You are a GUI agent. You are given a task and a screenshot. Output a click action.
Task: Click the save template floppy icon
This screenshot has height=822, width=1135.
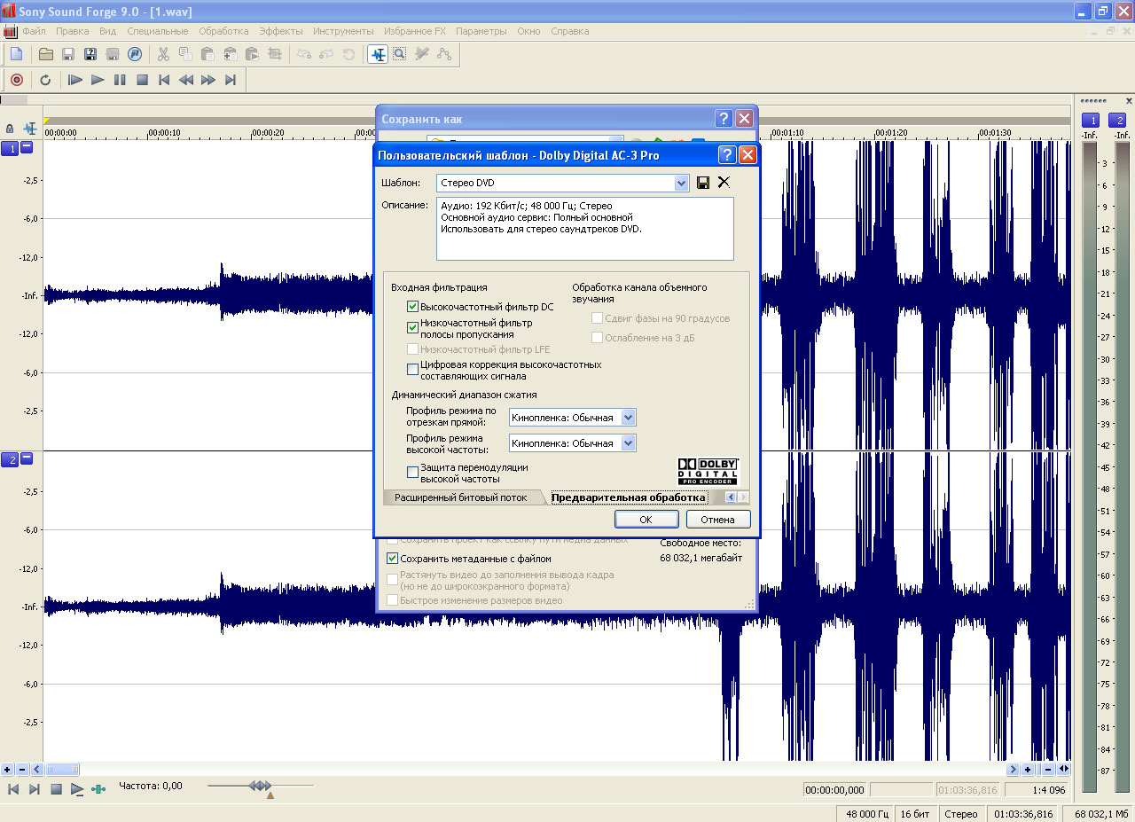pos(703,183)
